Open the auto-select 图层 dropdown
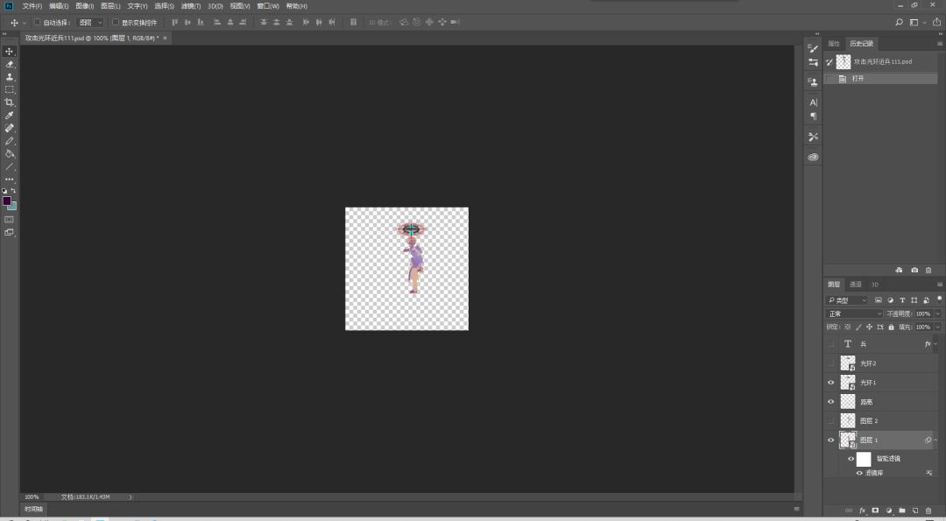 (x=90, y=22)
